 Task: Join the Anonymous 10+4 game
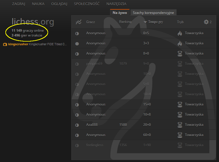point(143,94)
